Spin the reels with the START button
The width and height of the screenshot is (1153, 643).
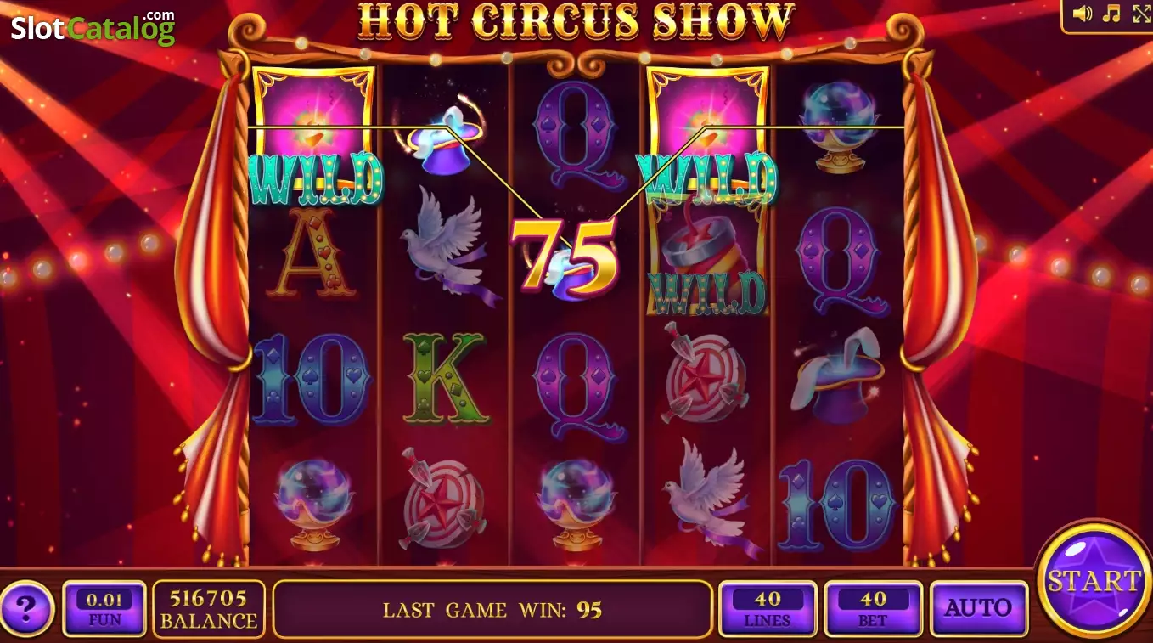pyautogui.click(x=1094, y=581)
